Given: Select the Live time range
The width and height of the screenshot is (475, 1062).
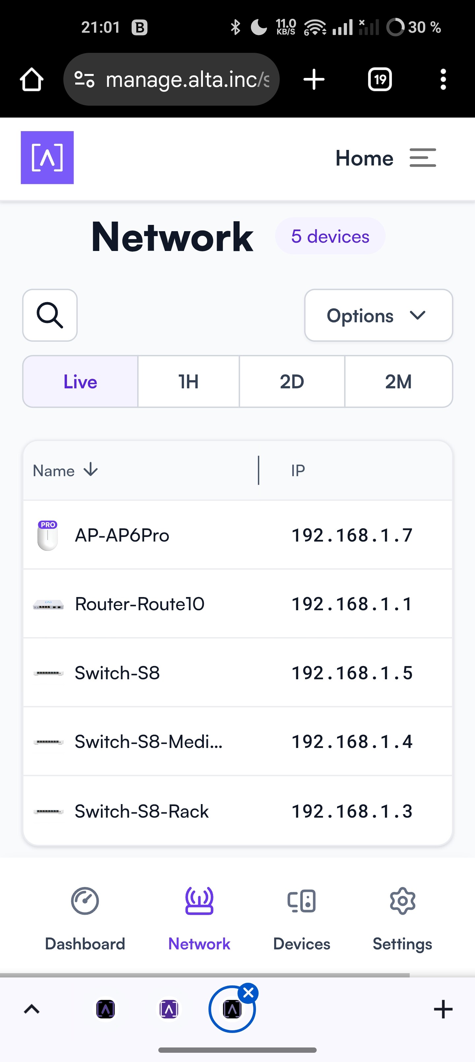Looking at the screenshot, I should (80, 382).
